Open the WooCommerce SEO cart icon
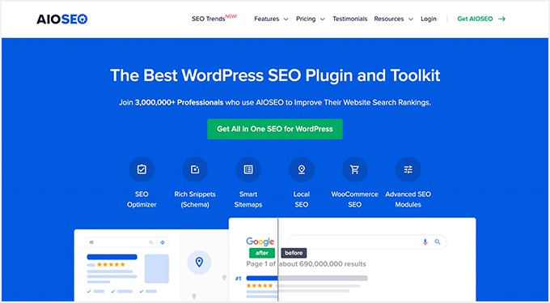550x303 pixels. tap(355, 170)
